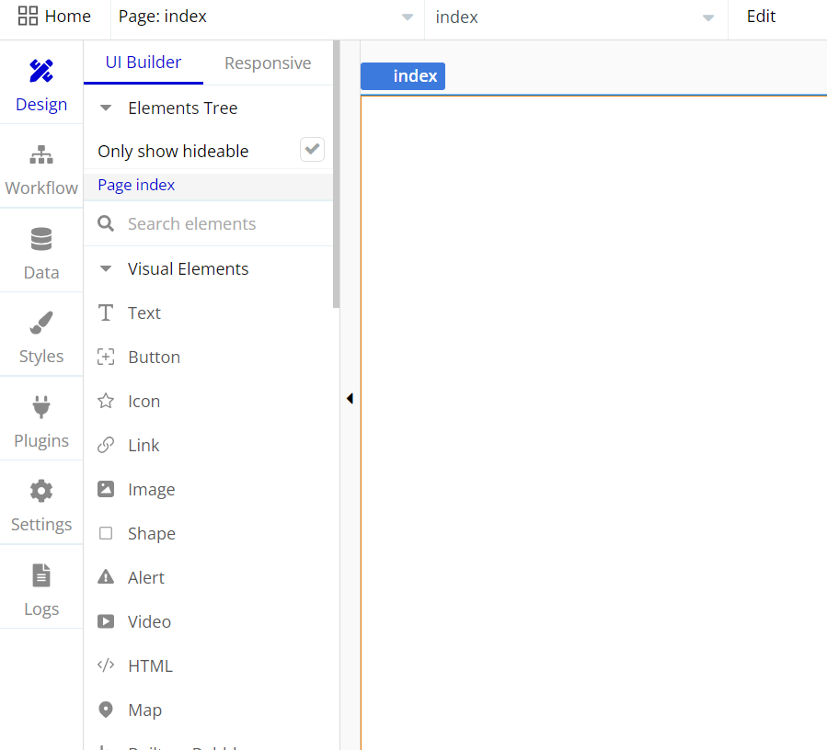Open the Workflow section in sidebar
The image size is (827, 750).
(x=41, y=170)
